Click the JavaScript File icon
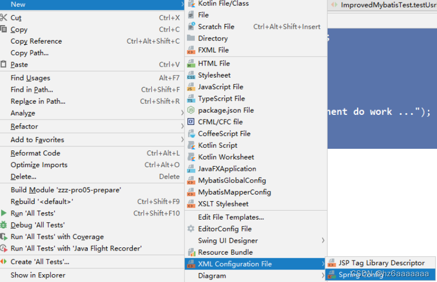The width and height of the screenshot is (437, 282). pos(191,87)
